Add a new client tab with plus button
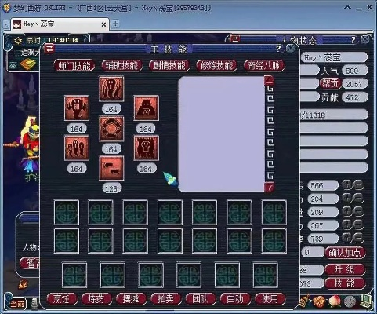The image size is (377, 314). [x=115, y=24]
